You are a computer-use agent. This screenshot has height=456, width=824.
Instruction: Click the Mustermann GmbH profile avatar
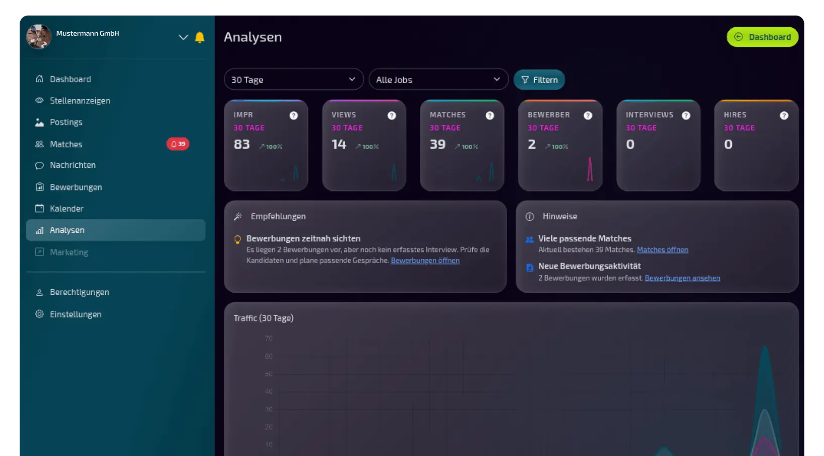pyautogui.click(x=39, y=37)
